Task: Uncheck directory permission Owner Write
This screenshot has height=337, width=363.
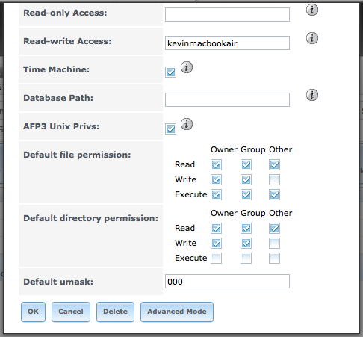Action: 216,243
